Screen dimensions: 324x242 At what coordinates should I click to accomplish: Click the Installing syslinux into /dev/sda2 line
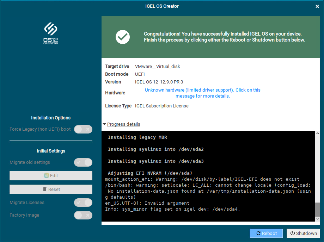tap(155, 149)
